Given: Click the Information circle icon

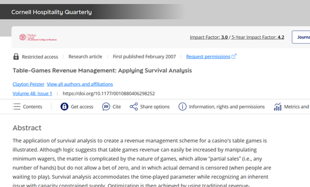Looking at the screenshot, I should (182, 106).
